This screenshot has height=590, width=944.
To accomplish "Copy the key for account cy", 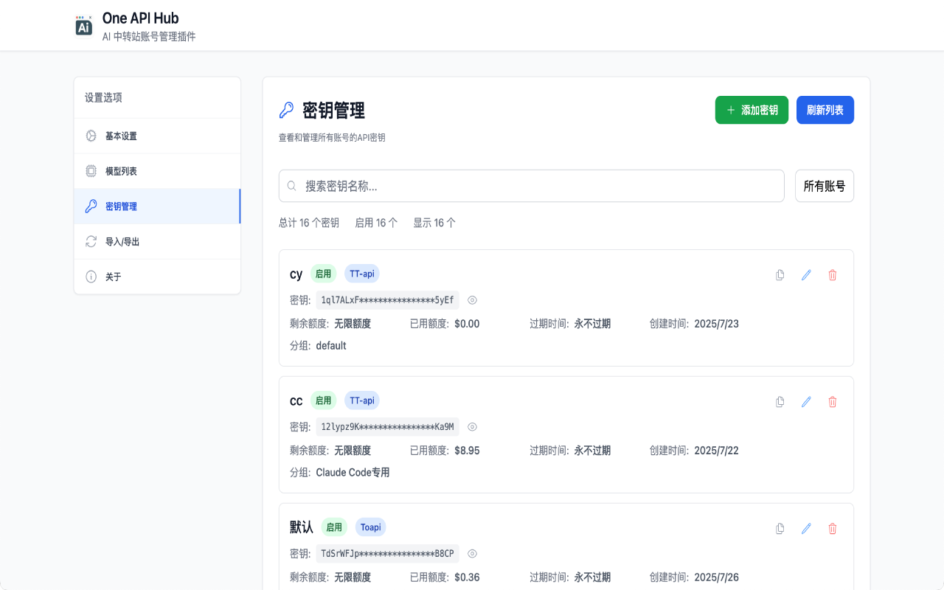I will (x=780, y=275).
